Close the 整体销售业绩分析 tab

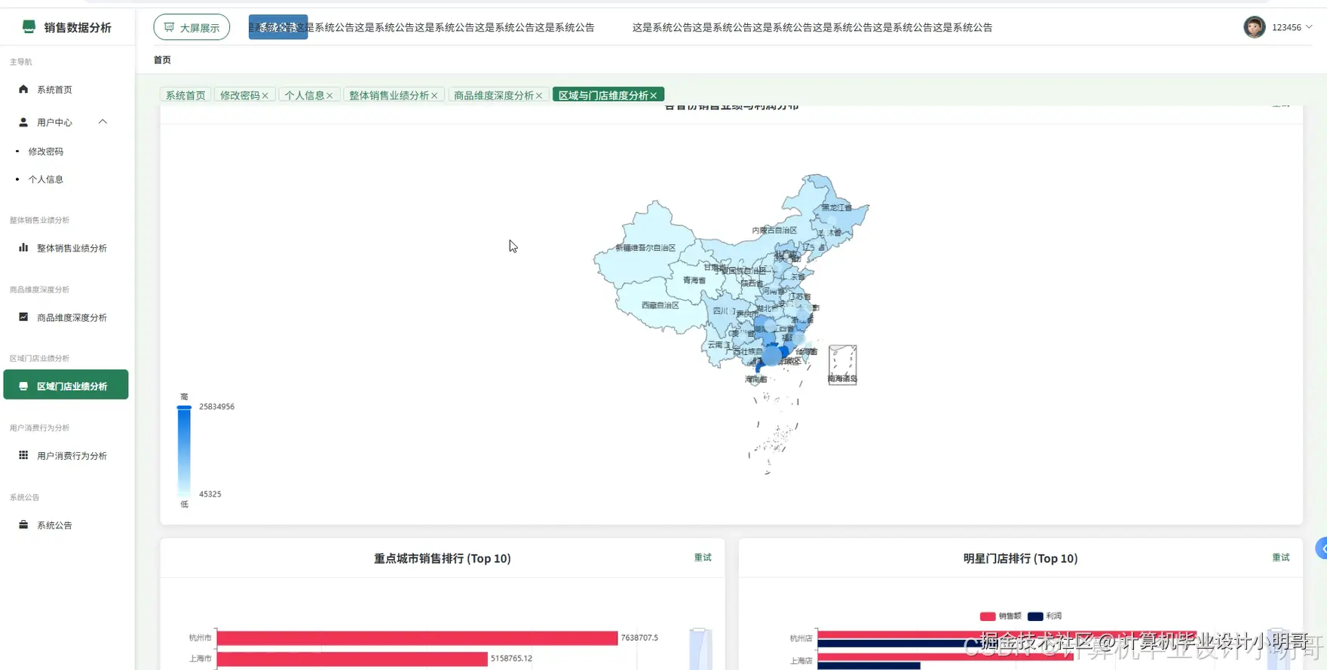(x=434, y=96)
